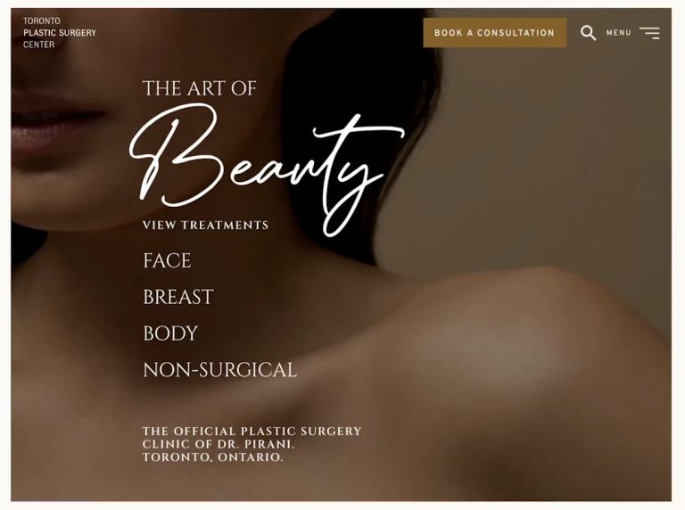Screen dimensions: 685x510
Task: Open the BODY treatments link
Action: pyautogui.click(x=170, y=333)
